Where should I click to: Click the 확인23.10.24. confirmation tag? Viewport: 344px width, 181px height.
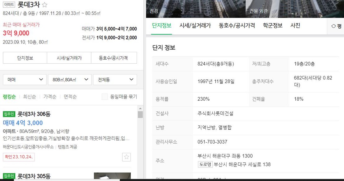click(19, 157)
